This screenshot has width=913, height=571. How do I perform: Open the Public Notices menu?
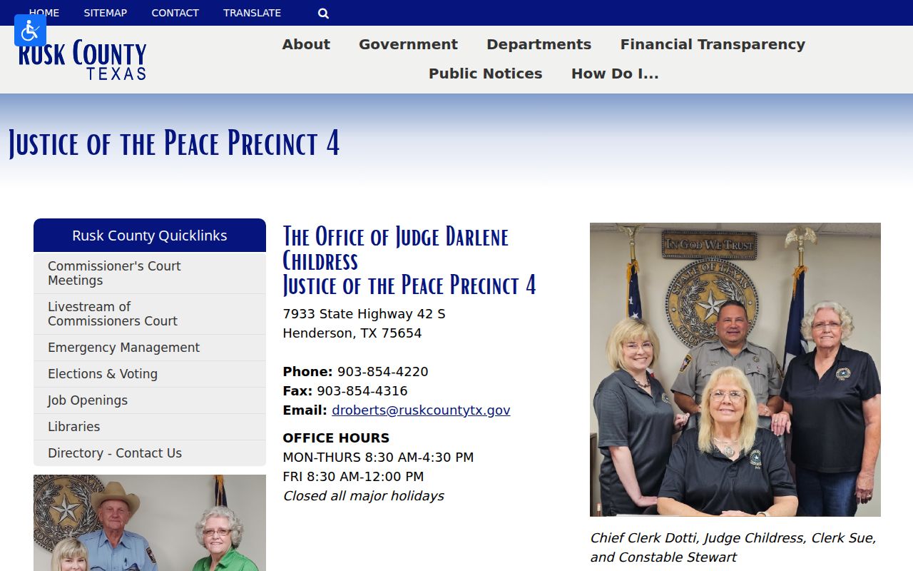[485, 74]
